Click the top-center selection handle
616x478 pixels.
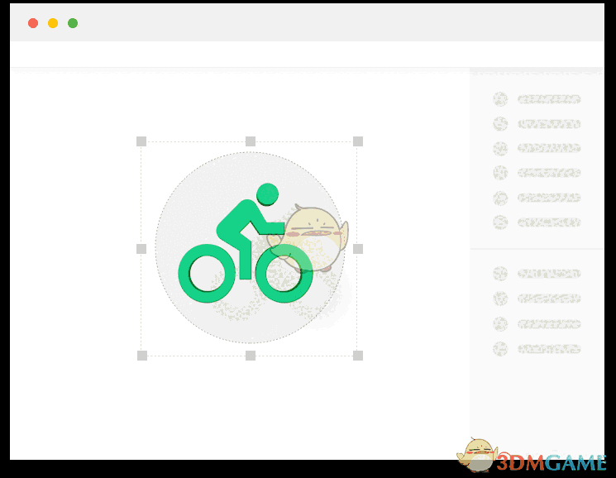(251, 141)
